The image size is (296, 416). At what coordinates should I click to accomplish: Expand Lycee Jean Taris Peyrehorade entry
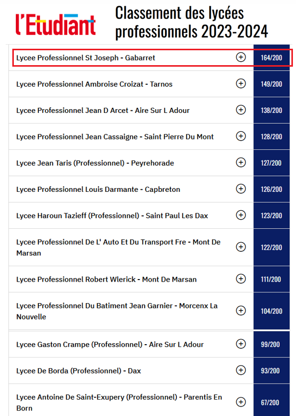click(x=241, y=163)
